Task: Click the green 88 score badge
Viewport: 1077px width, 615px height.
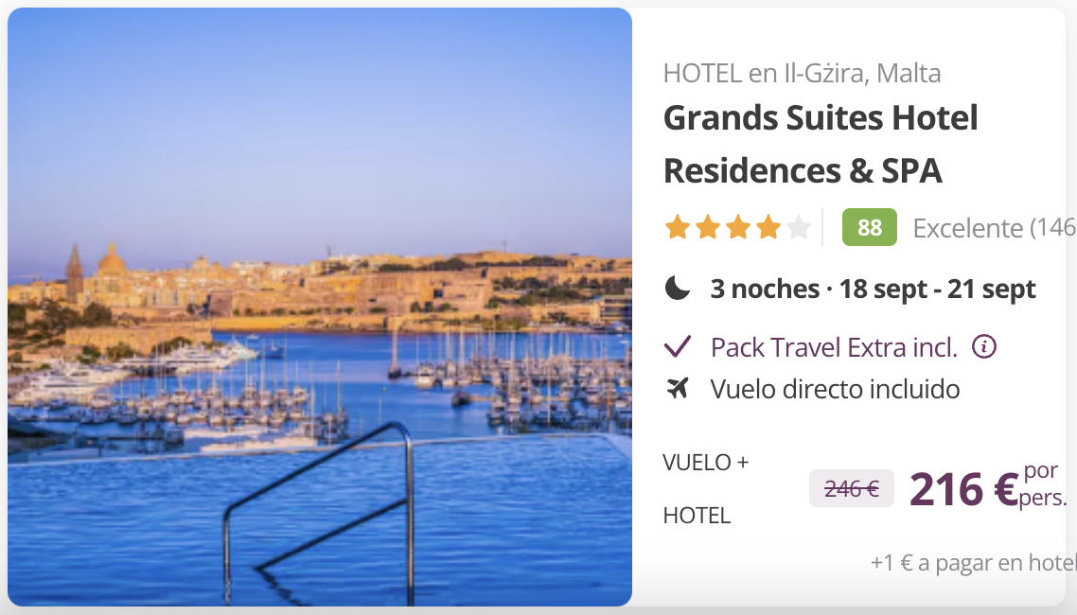Action: pyautogui.click(x=870, y=227)
